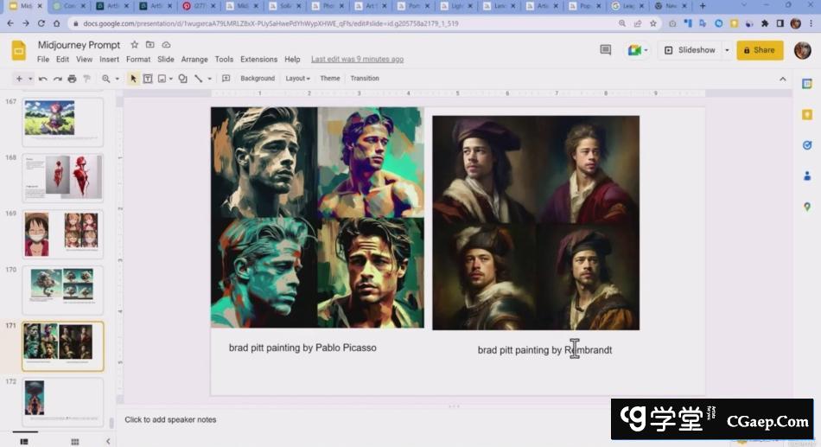The height and width of the screenshot is (447, 821).
Task: Collapse the filmstrip panel with arrow
Action: click(x=108, y=441)
